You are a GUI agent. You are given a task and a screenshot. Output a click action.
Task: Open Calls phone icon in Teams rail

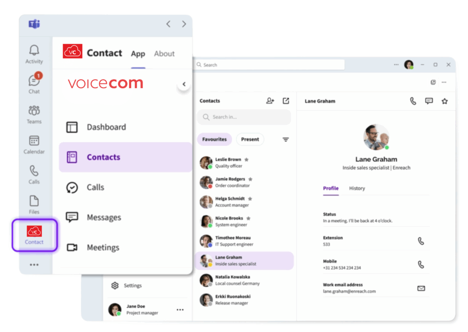click(34, 175)
